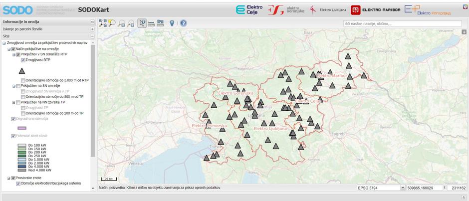
Task: Collapse the Sloji layers panel
Action: pyautogui.click(x=92, y=36)
